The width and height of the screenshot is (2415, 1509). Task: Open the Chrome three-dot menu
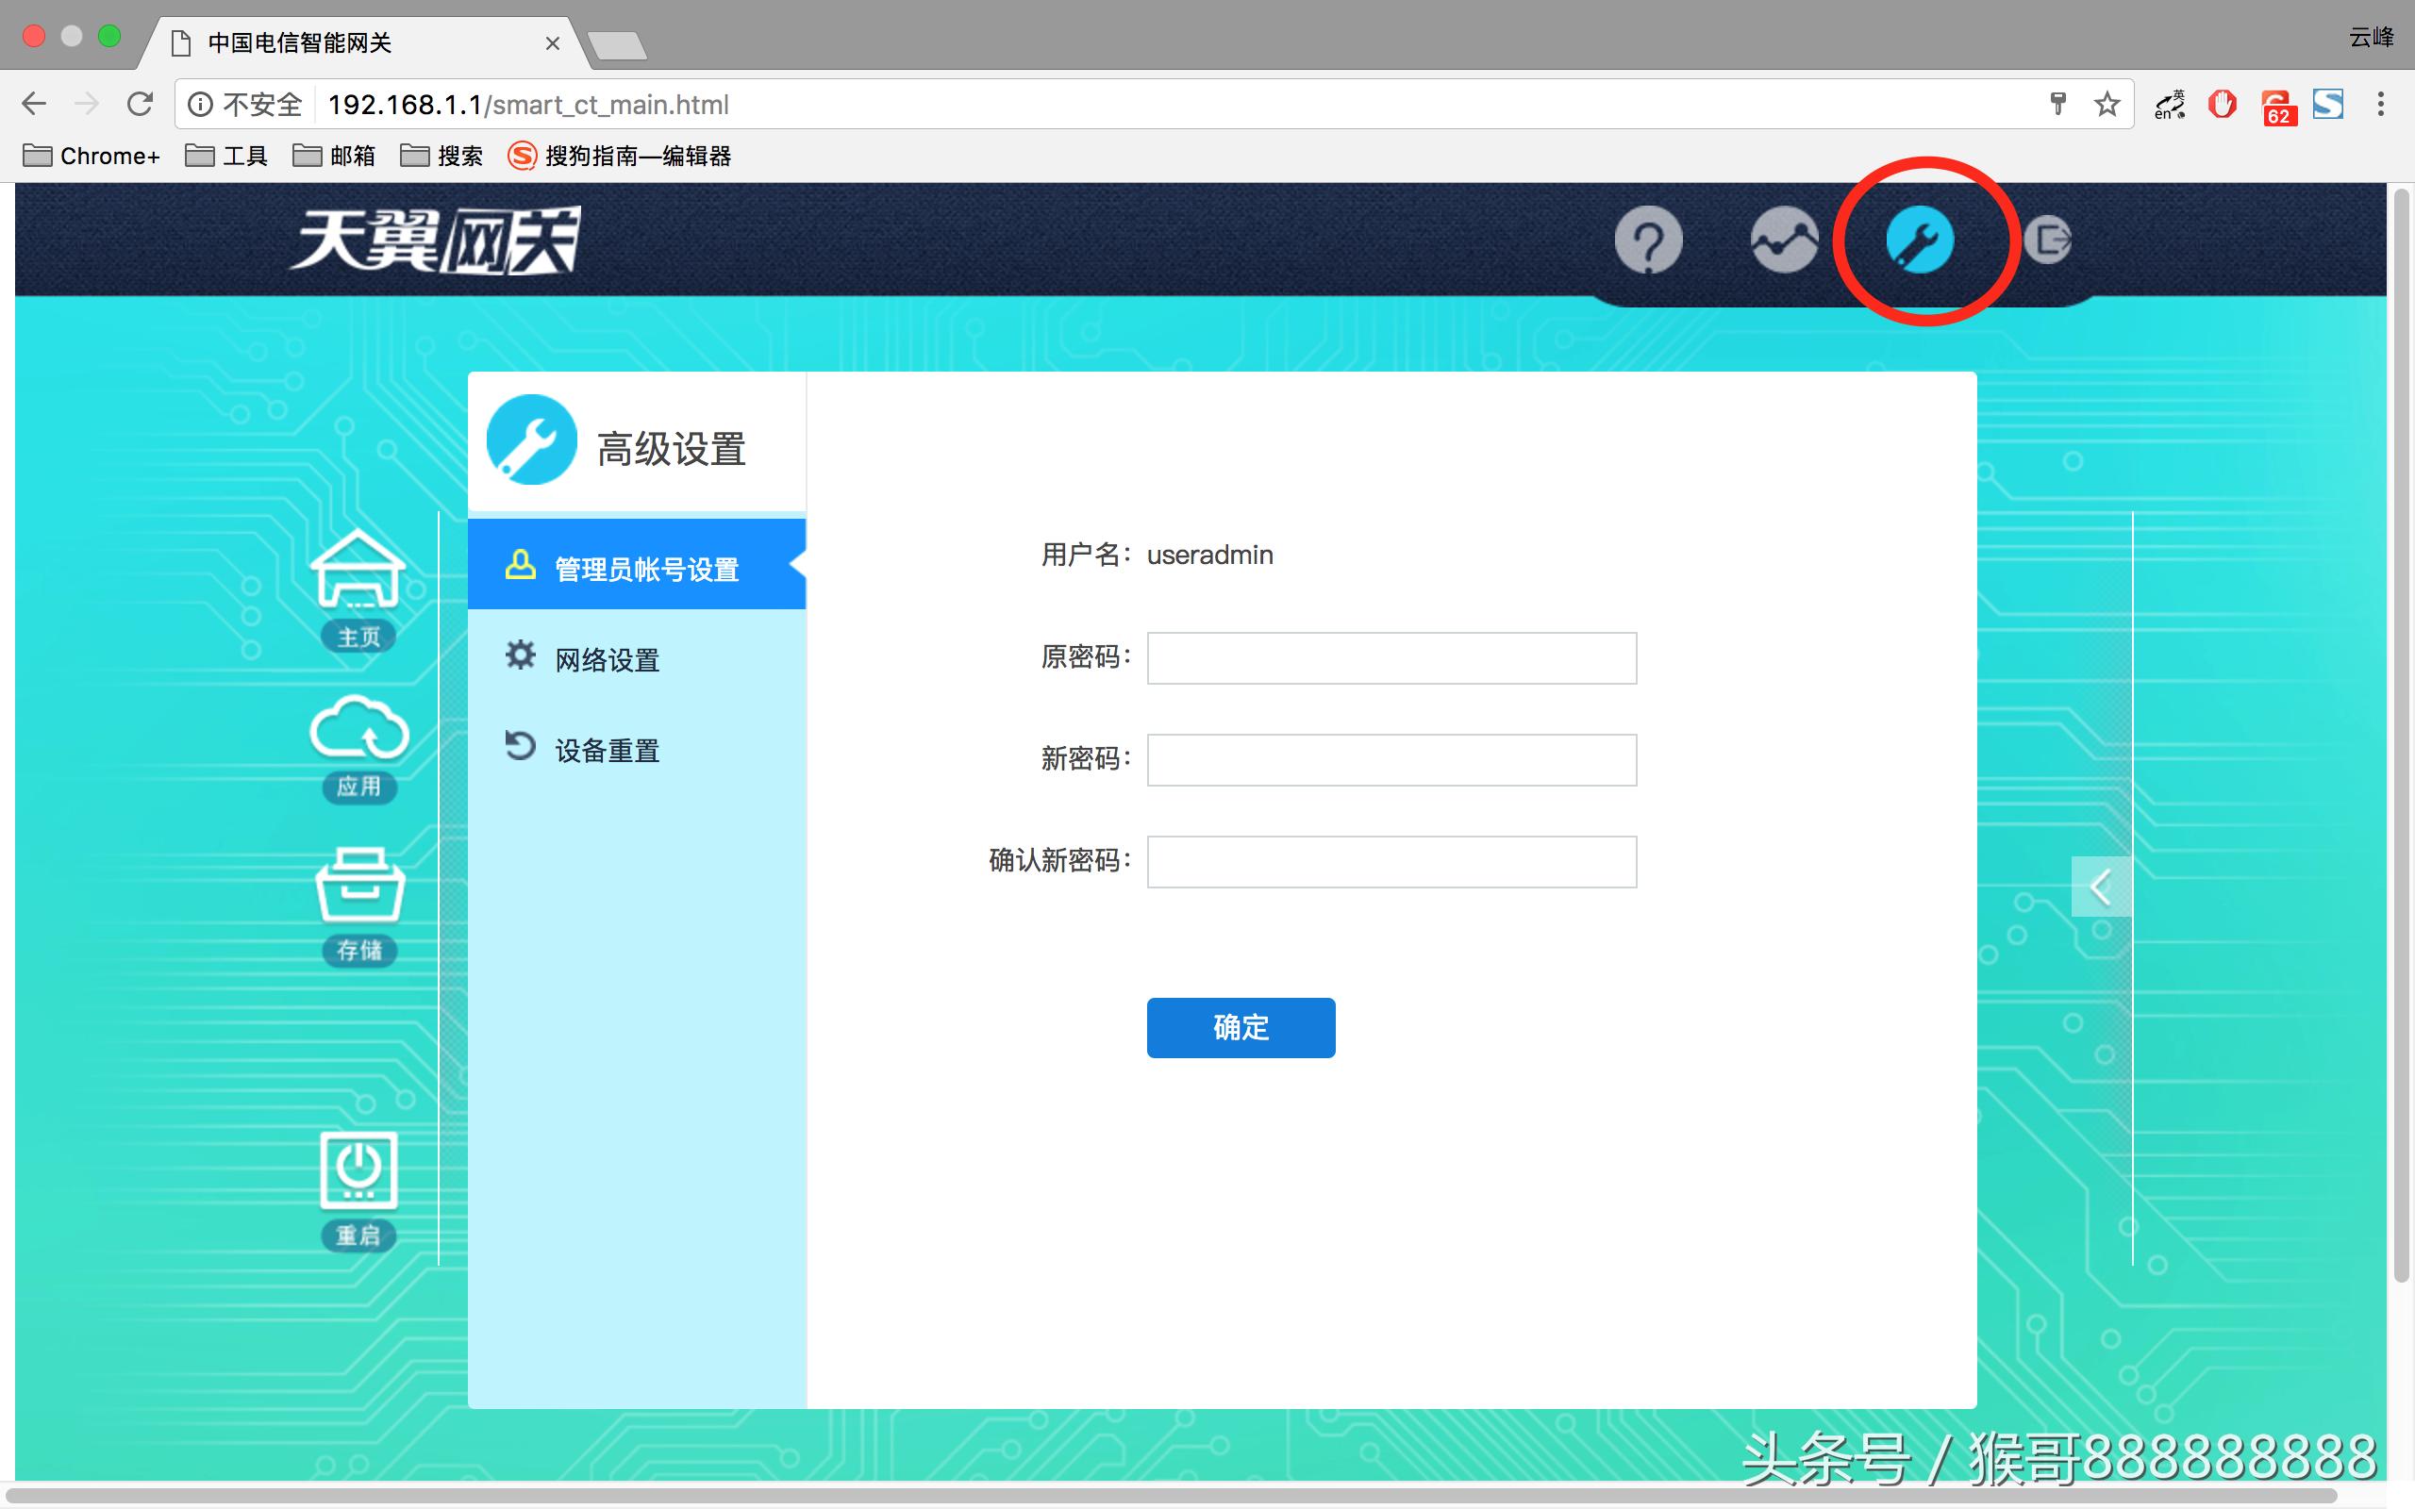[x=2379, y=103]
